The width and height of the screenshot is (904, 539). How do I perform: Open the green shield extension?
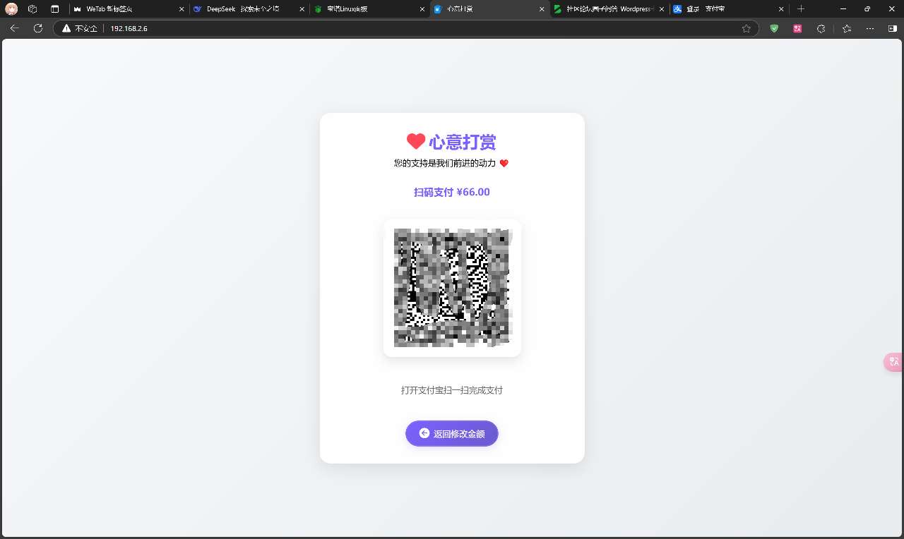774,28
